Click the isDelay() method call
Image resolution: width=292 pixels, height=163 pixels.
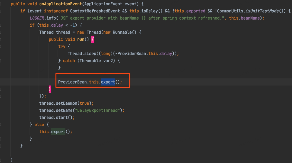tap(152, 11)
